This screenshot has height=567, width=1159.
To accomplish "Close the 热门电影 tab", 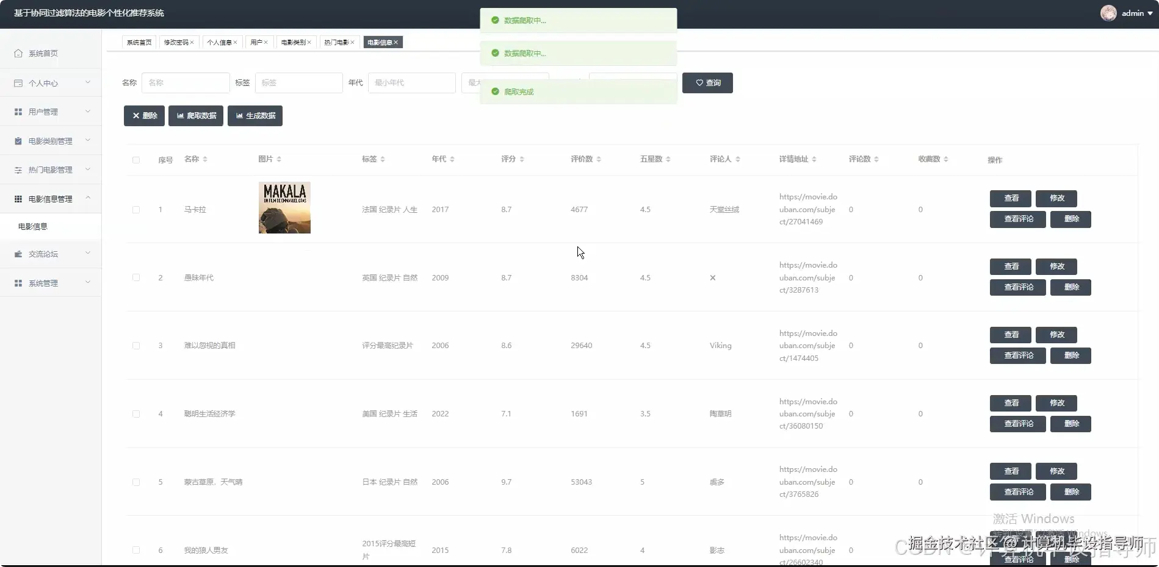I will pyautogui.click(x=352, y=43).
